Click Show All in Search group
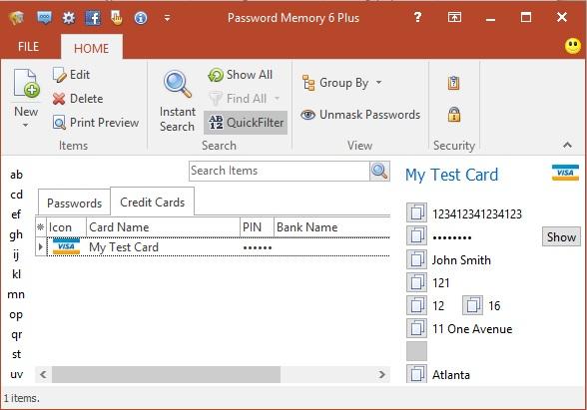Screen dimensions: 587x410 point(241,75)
